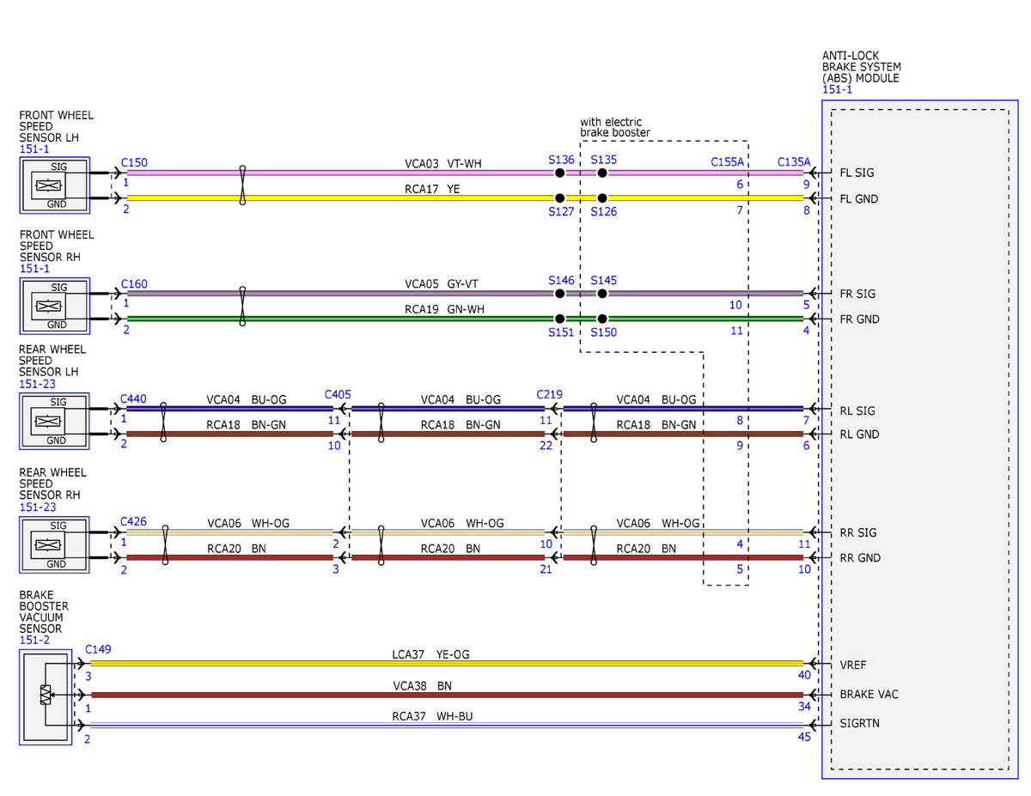Click the SIGRTN pin label
1031x796 pixels.
click(x=860, y=723)
